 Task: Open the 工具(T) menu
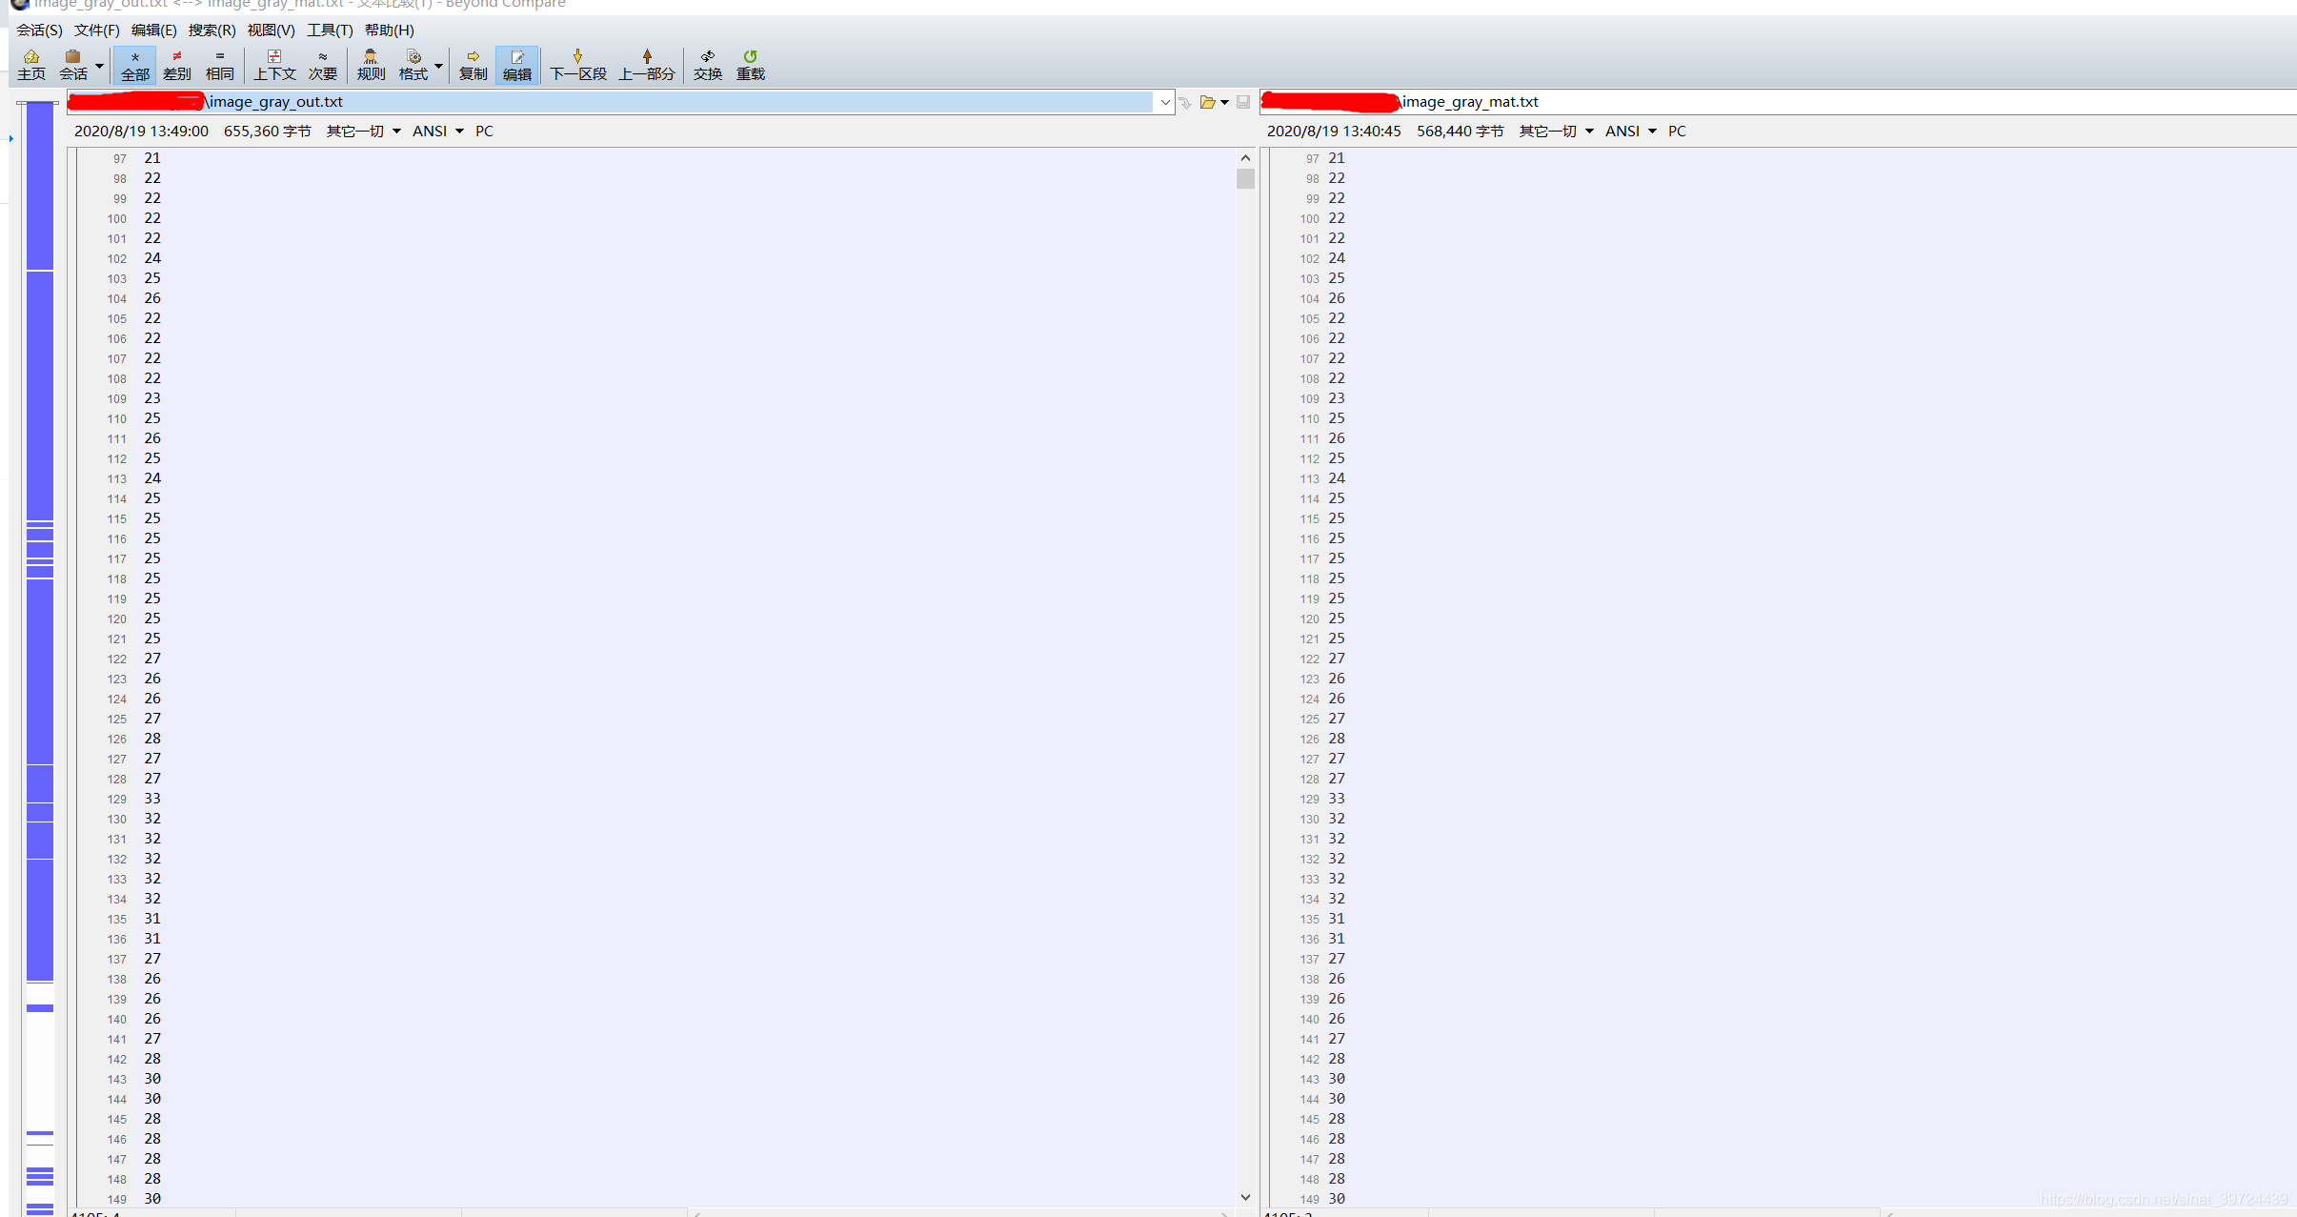click(330, 30)
